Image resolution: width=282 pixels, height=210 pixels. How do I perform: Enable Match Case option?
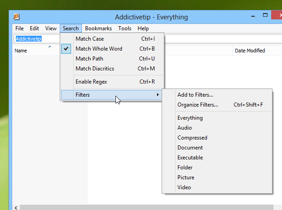point(112,39)
